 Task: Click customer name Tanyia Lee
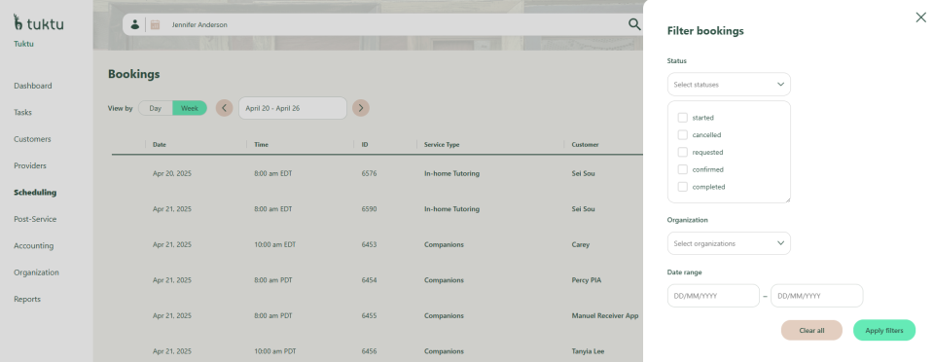coord(588,351)
